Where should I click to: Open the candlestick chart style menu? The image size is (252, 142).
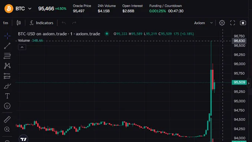click(19, 23)
